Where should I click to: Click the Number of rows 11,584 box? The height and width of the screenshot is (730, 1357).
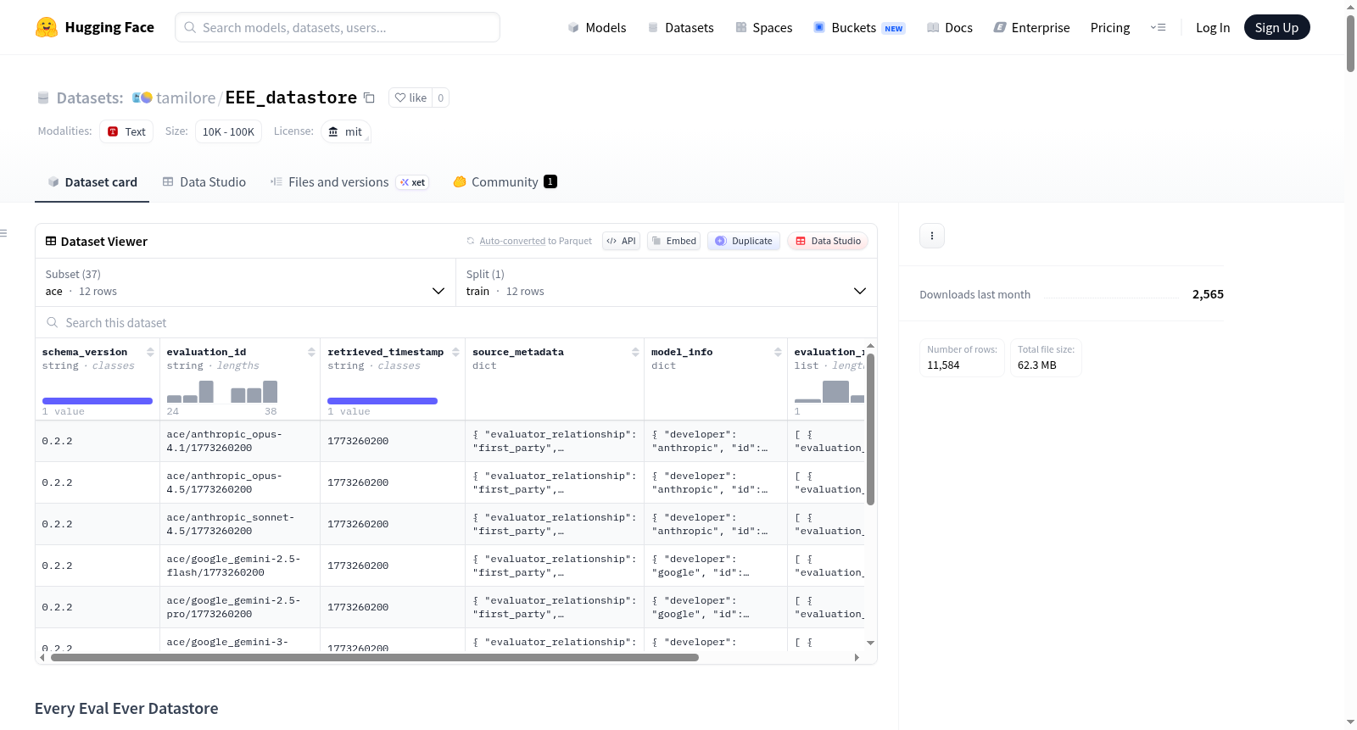[962, 358]
